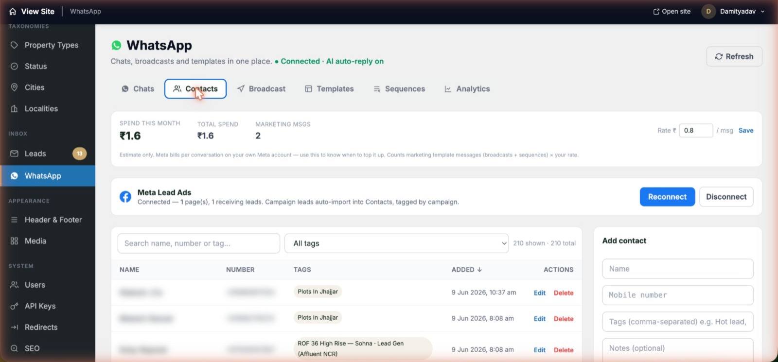
Task: Edit the 10:37 am Plots In Jhajjar contact
Action: (540, 293)
